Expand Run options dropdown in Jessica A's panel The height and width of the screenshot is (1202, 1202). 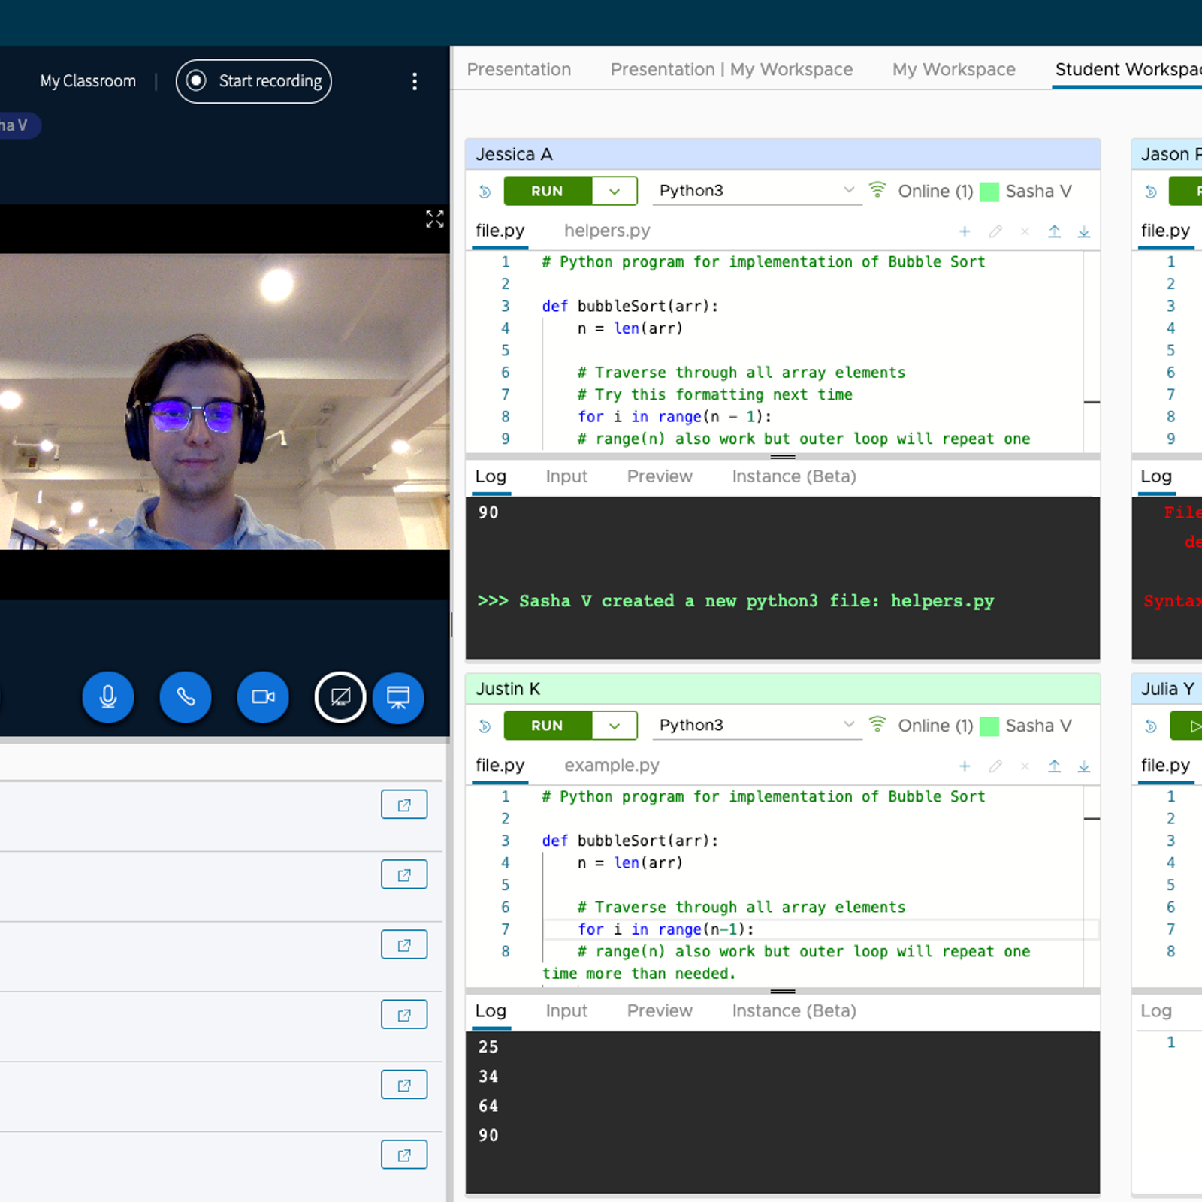click(615, 191)
